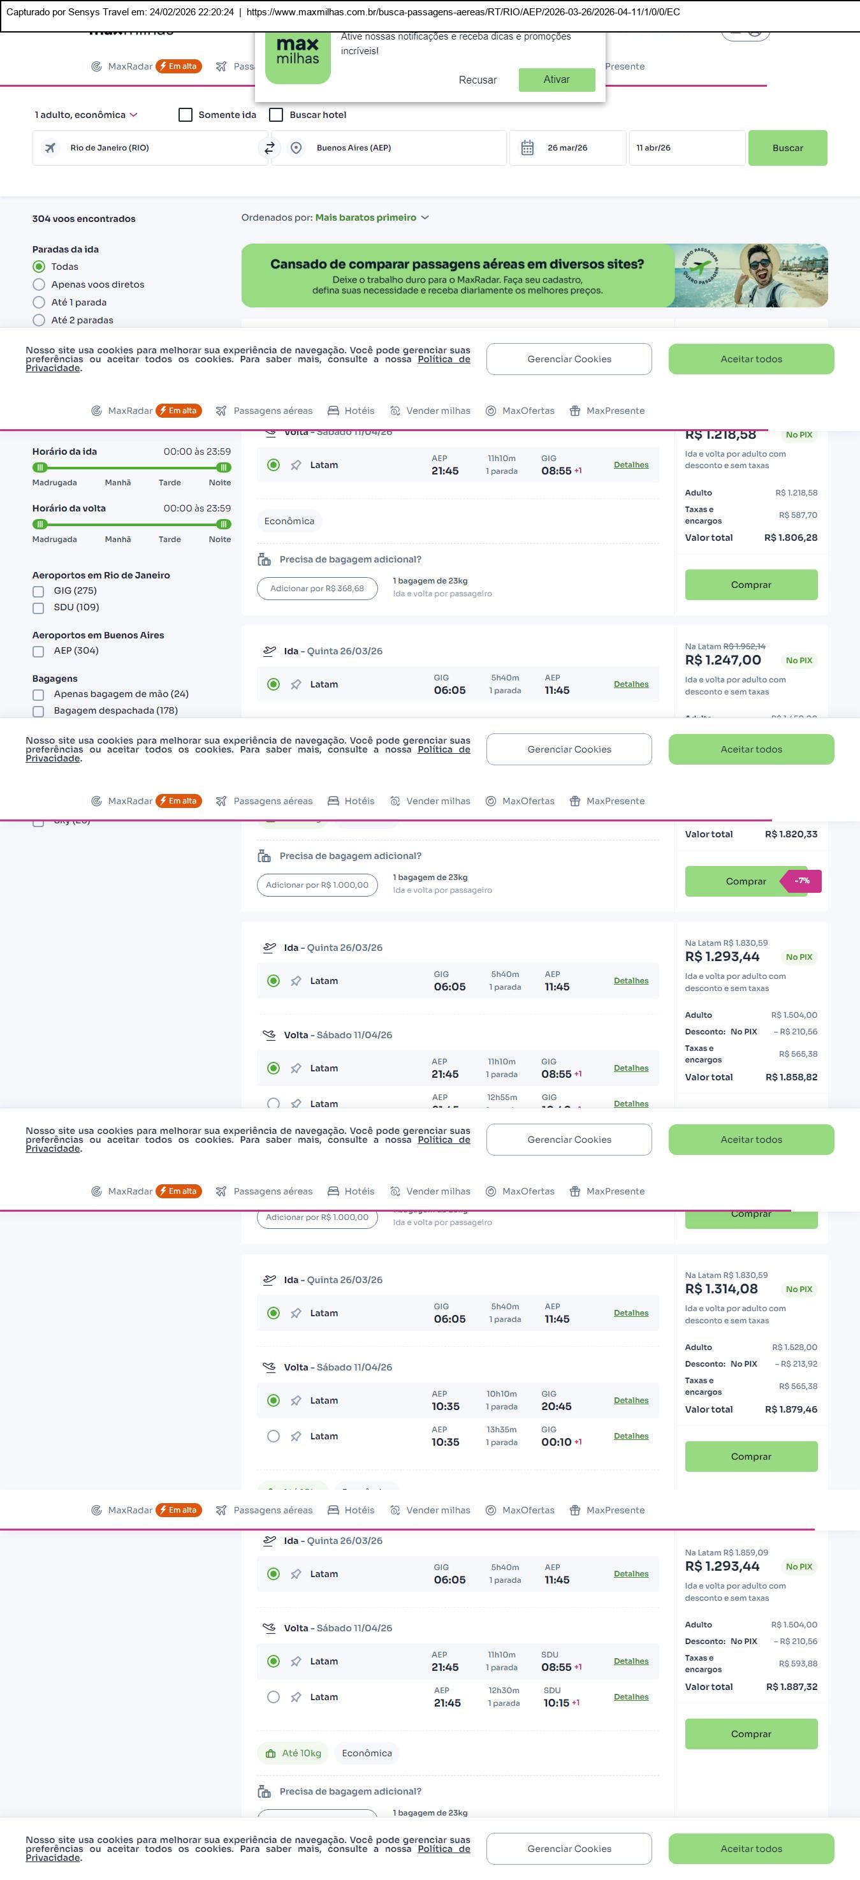Click the MaxPresente gift icon in second nav bar
This screenshot has height=1880, width=860.
point(575,411)
